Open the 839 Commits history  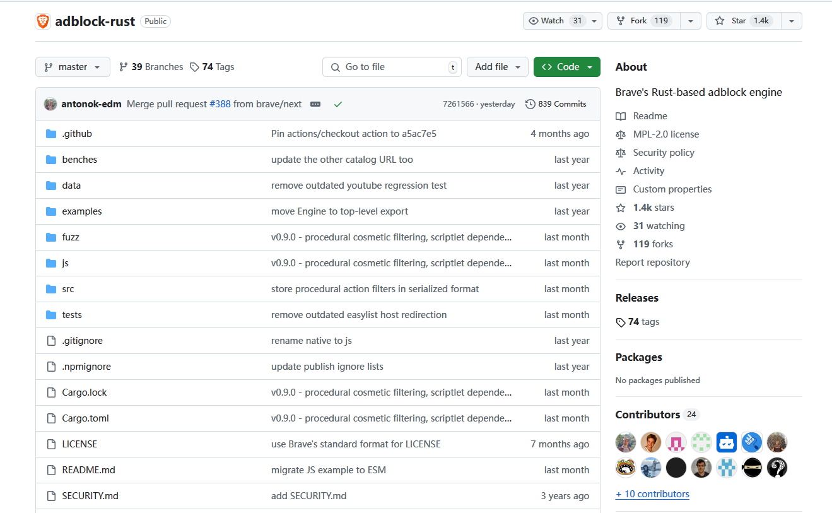(x=556, y=104)
